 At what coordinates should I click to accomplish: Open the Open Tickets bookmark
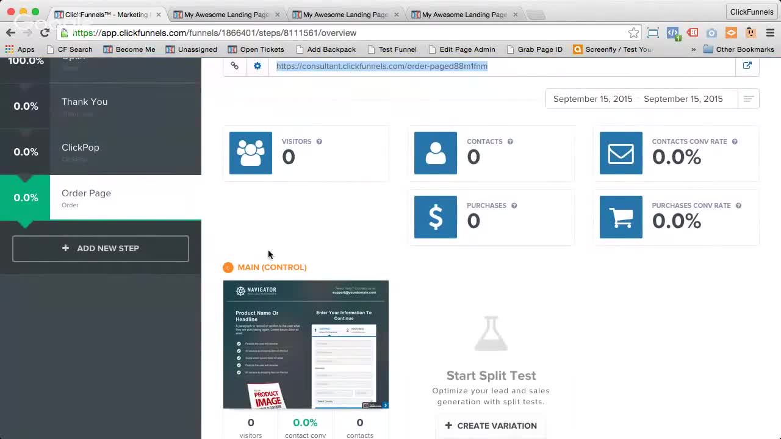[x=256, y=49]
